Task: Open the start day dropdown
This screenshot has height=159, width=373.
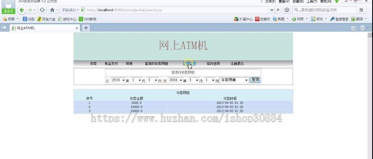Action: pos(153,81)
